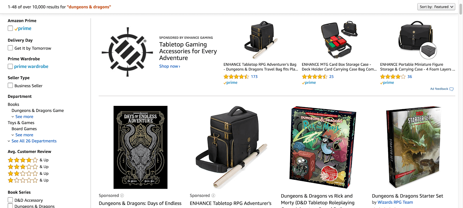Open the Sort by Featured dropdown
Viewport: 463px width, 208px height.
[x=436, y=7]
